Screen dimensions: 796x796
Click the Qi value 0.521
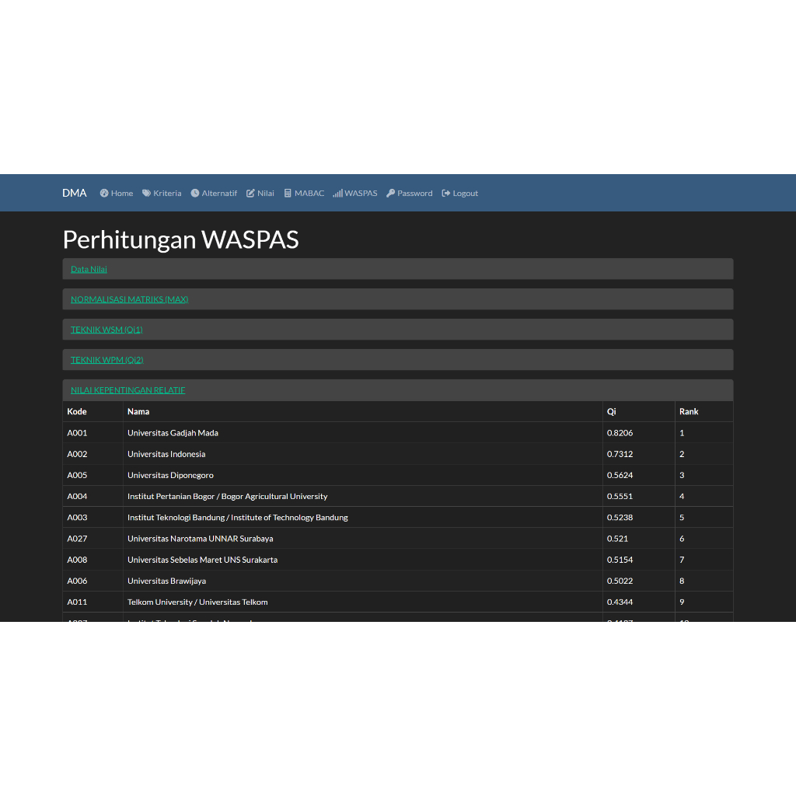[617, 539]
